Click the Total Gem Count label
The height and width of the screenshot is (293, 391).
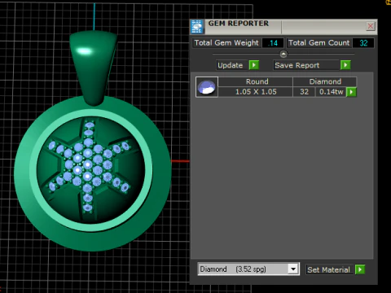click(319, 43)
